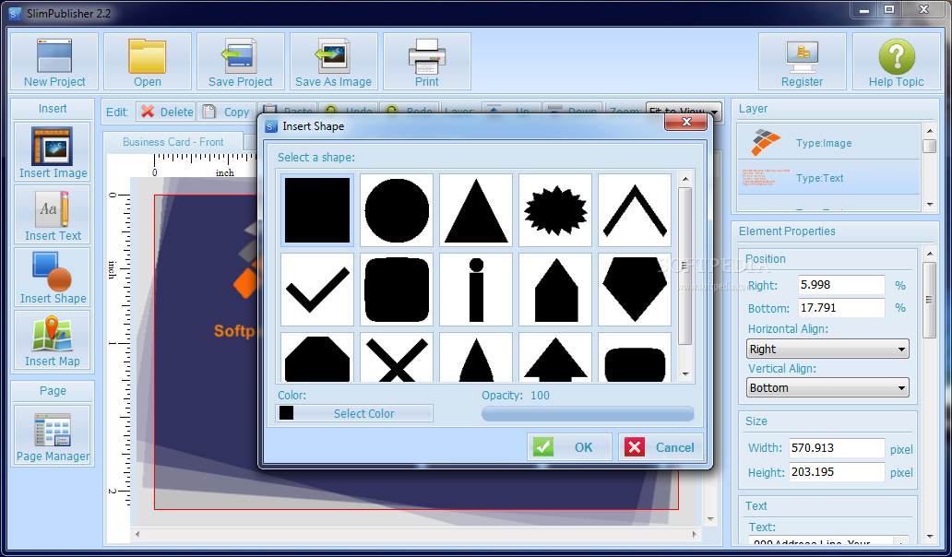The image size is (952, 557).
Task: Open the Insert Map tool
Action: (x=53, y=341)
